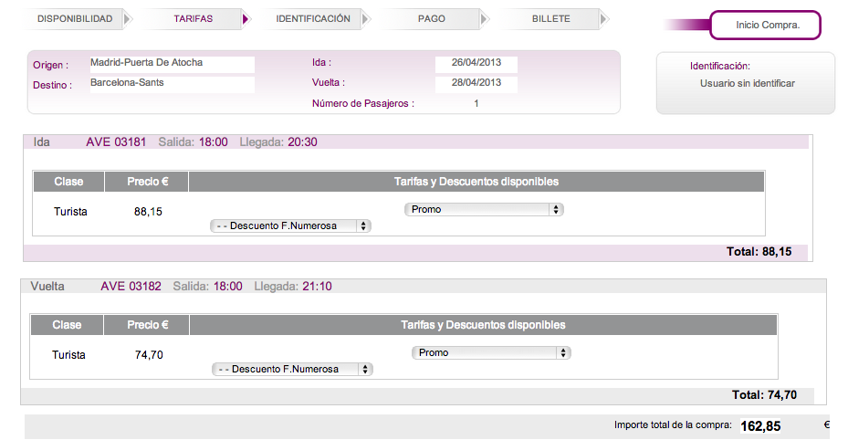Select the TARIFAS step tab
Screen dimensions: 848x440
click(x=194, y=19)
